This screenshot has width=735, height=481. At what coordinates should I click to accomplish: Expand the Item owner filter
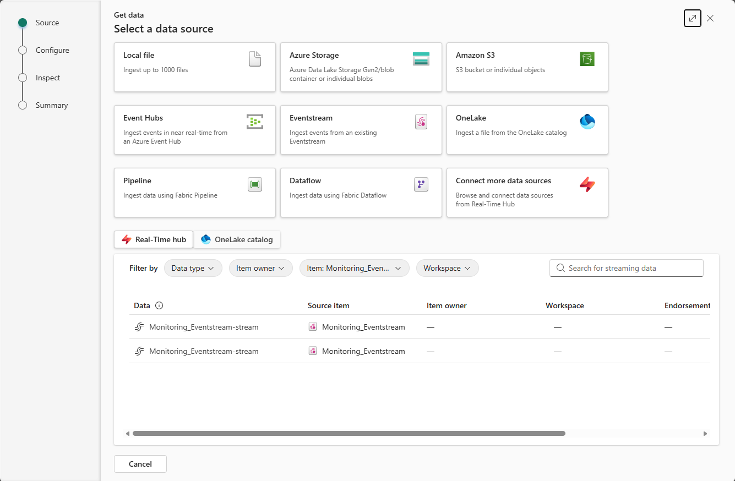(x=260, y=268)
